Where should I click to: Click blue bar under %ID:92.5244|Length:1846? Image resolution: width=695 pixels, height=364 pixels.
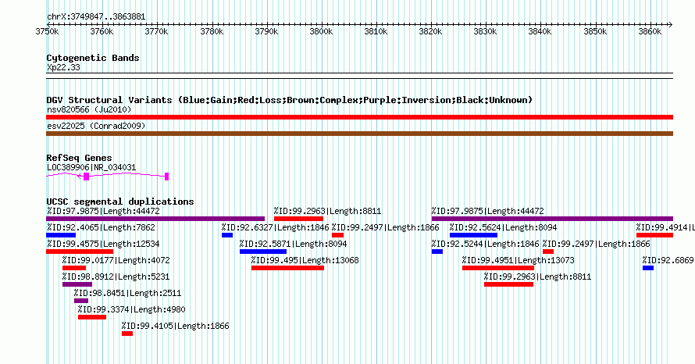pyautogui.click(x=437, y=252)
